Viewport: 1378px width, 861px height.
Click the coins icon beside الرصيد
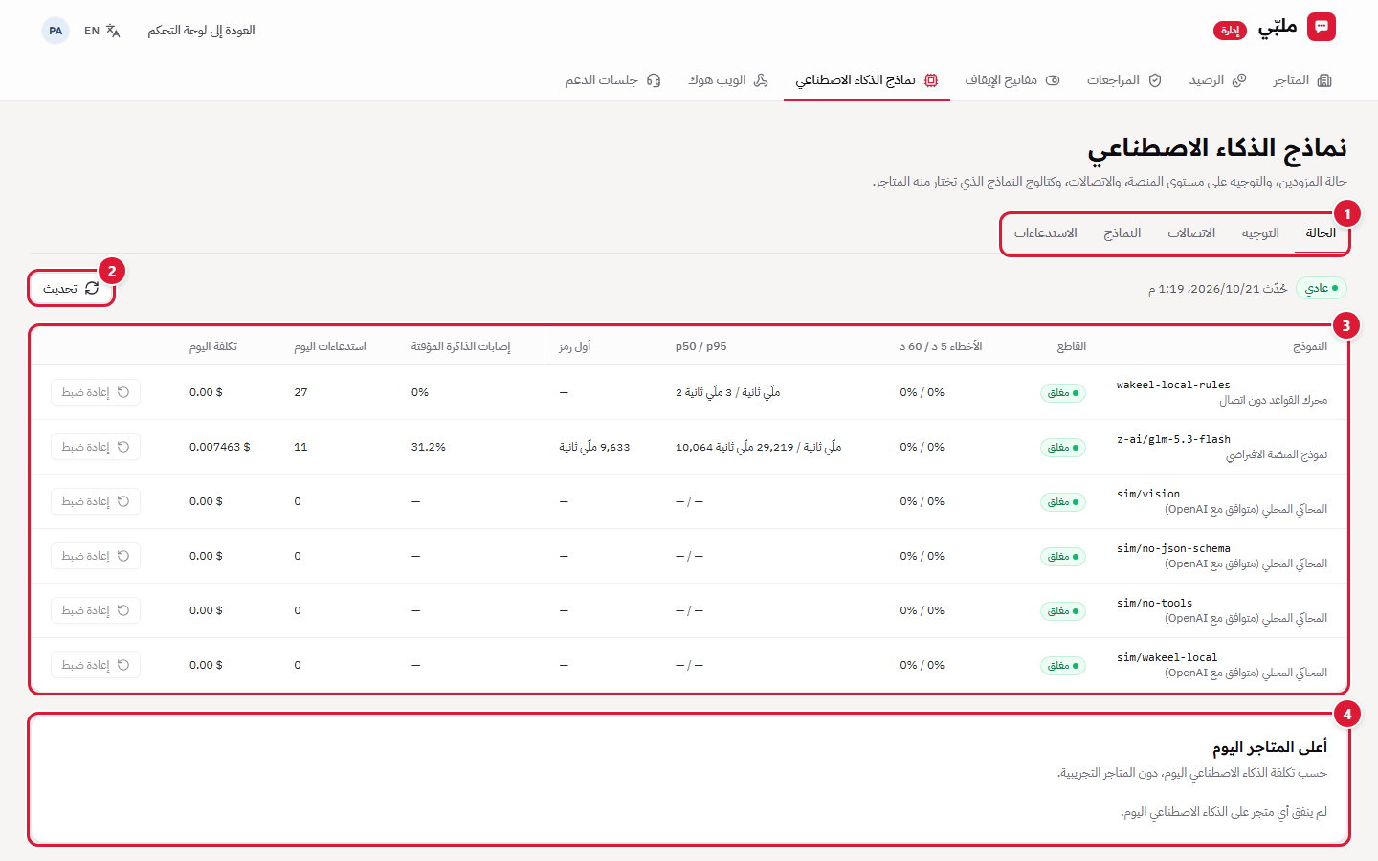click(x=1239, y=80)
